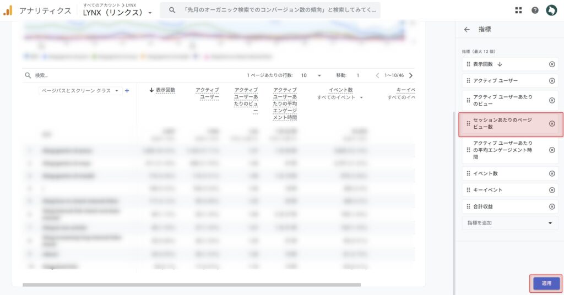Viewport: 564px width, 295px height.
Task: Click the 適用 apply button
Action: tap(546, 283)
